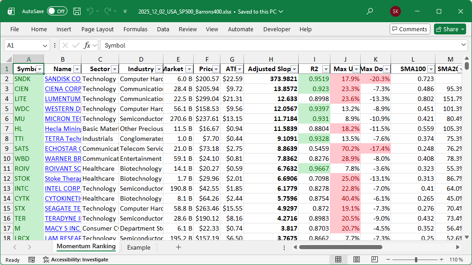Open the Formulas ribbon tab
This screenshot has height=265, width=472.
135,29
